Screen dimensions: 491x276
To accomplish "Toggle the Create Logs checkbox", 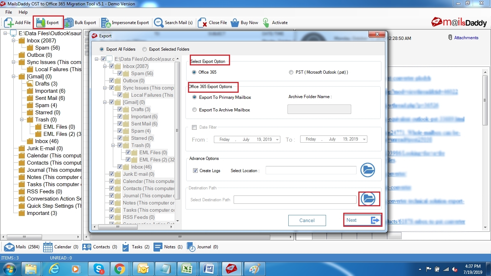I will (x=195, y=171).
